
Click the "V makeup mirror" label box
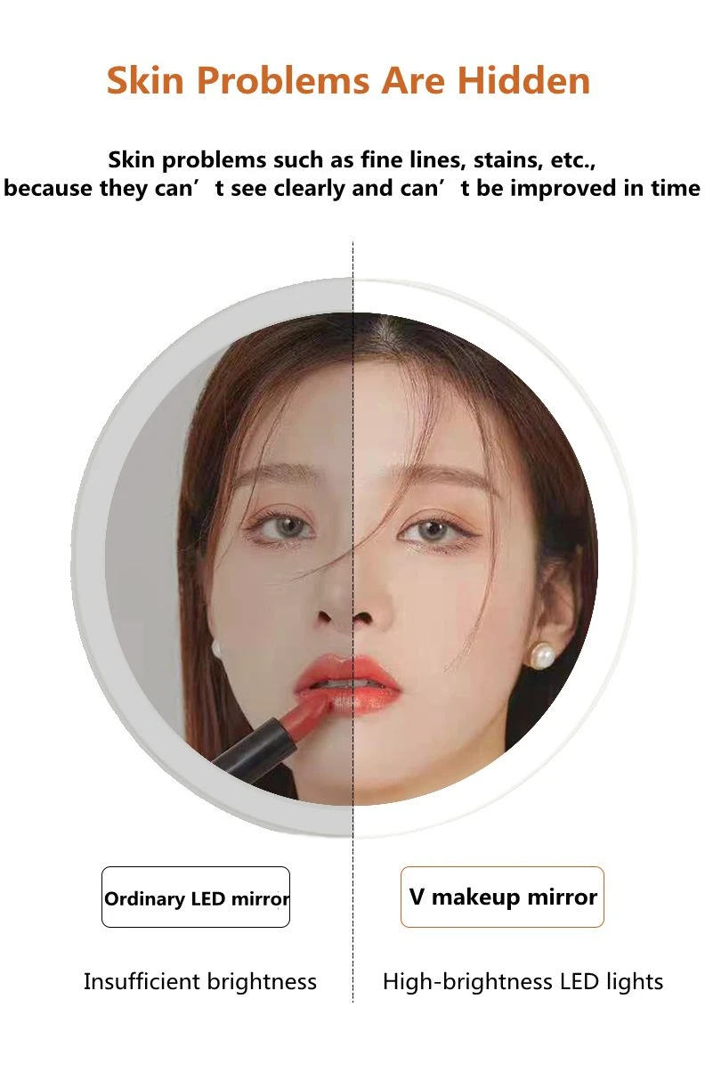(502, 897)
